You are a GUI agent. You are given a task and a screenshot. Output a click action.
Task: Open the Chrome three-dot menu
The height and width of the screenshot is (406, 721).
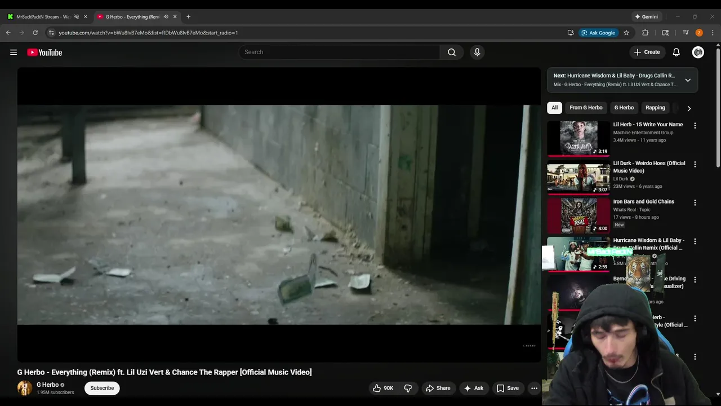coord(713,33)
